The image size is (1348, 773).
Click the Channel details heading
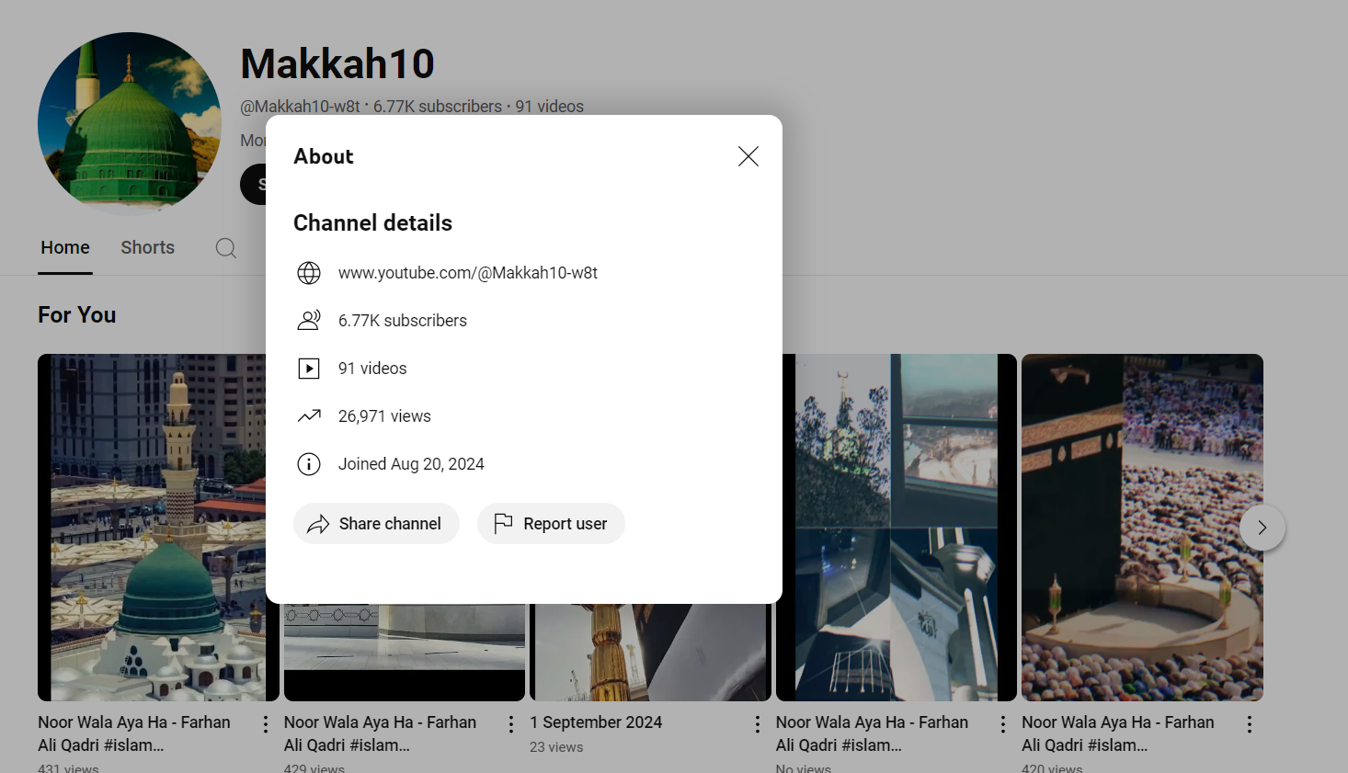[x=372, y=223]
